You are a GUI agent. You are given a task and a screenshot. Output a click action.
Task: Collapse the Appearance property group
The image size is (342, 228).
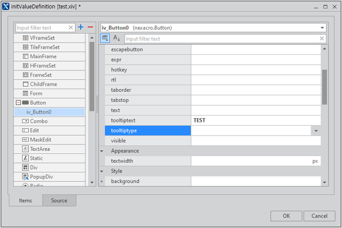click(102, 151)
